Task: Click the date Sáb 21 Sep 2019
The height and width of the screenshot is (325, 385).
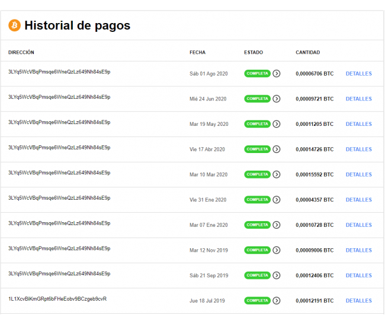Action: (208, 275)
